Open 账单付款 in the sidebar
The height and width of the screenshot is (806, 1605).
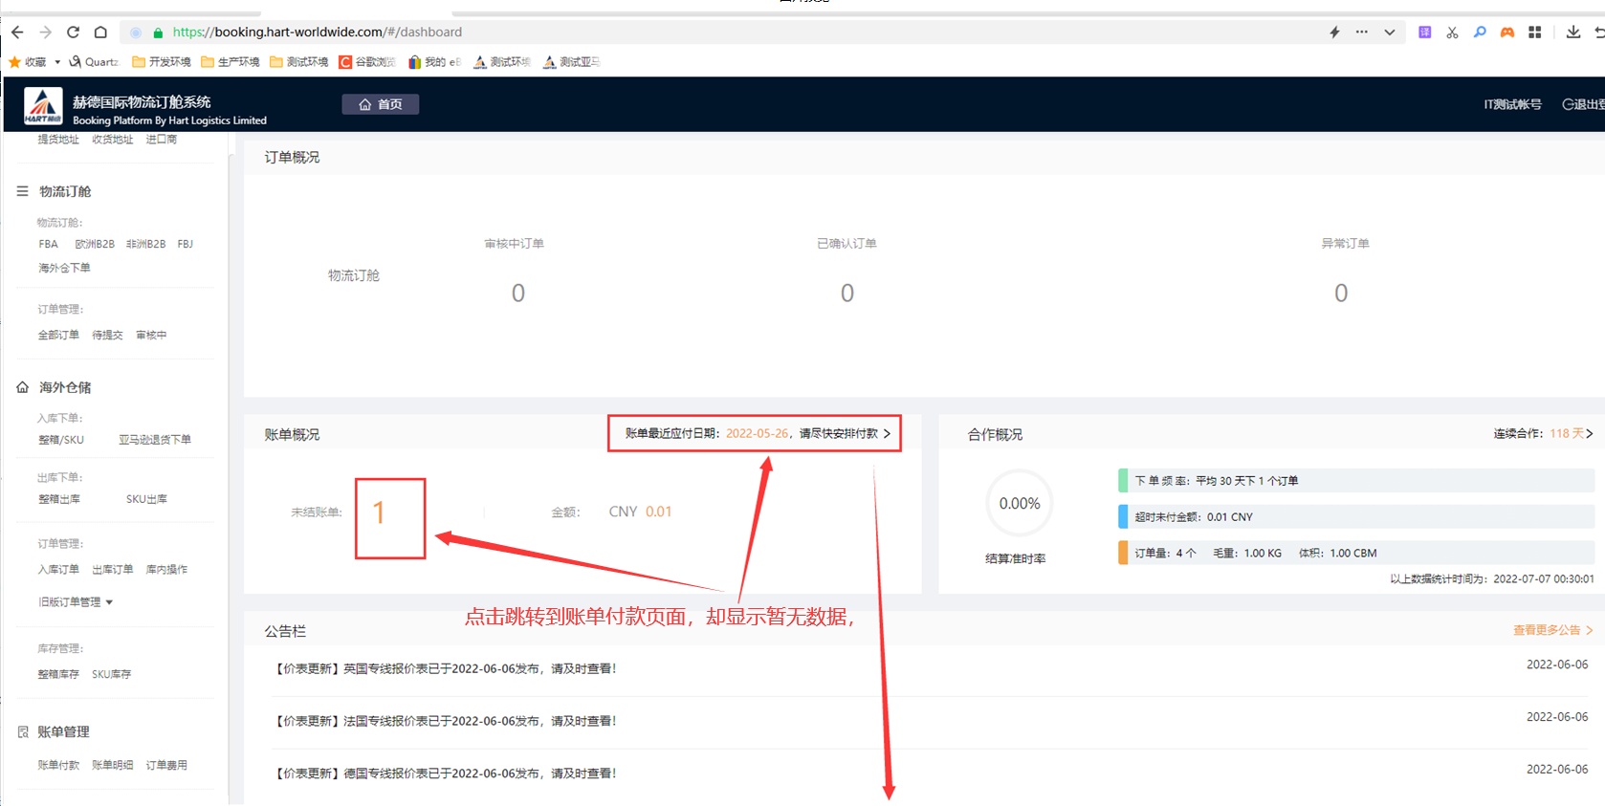pyautogui.click(x=58, y=766)
